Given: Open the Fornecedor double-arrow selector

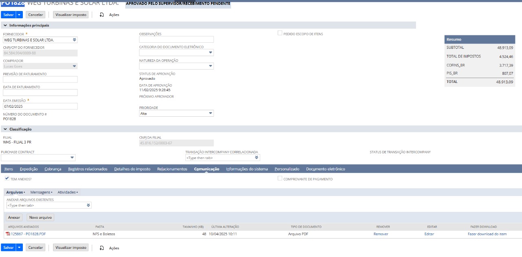Looking at the screenshot, I should click(x=74, y=40).
